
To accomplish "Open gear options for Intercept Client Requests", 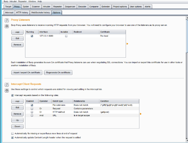I will [x=7, y=90].
